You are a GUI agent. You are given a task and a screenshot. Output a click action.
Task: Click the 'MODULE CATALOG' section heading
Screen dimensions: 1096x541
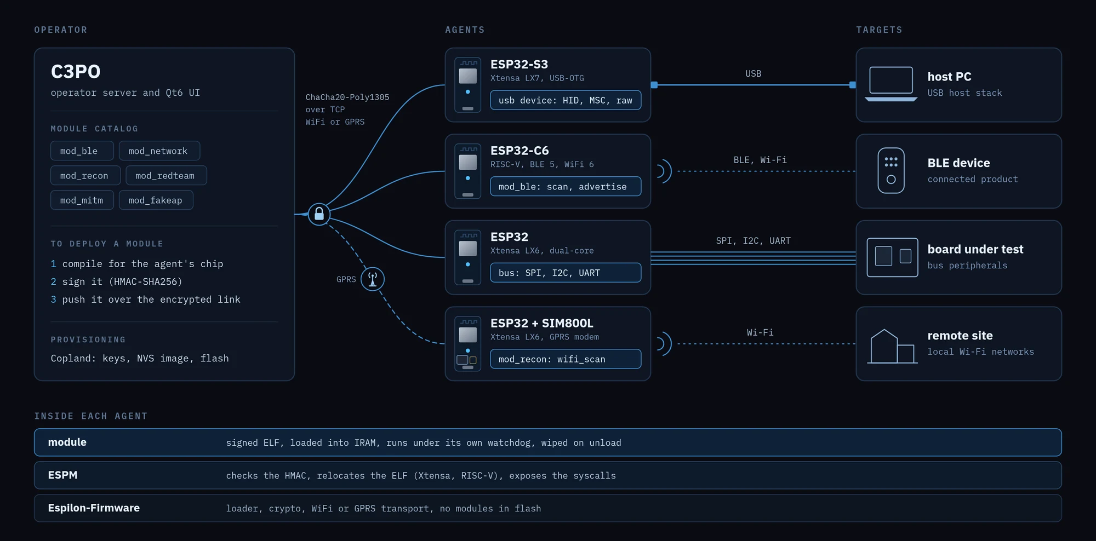[x=94, y=129]
